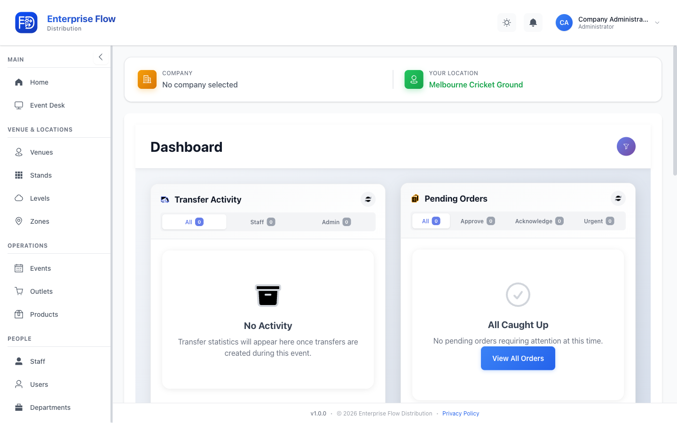Click the Dashboard heading
Screen dimensions: 677x423
(x=187, y=147)
